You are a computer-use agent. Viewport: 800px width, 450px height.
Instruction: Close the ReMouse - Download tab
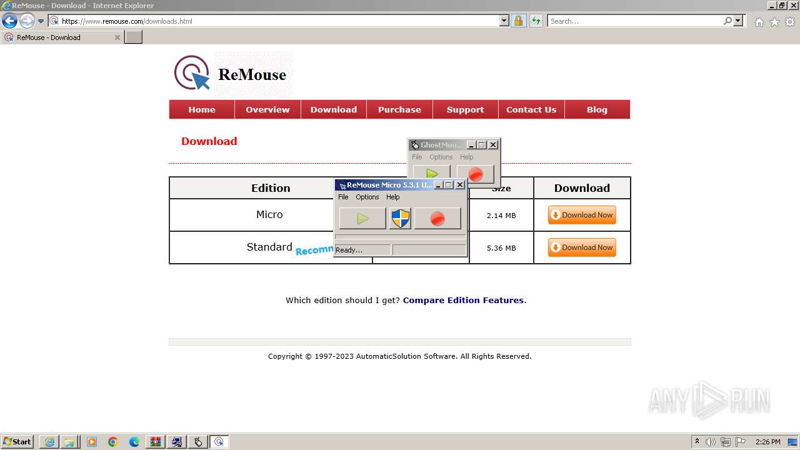point(117,37)
